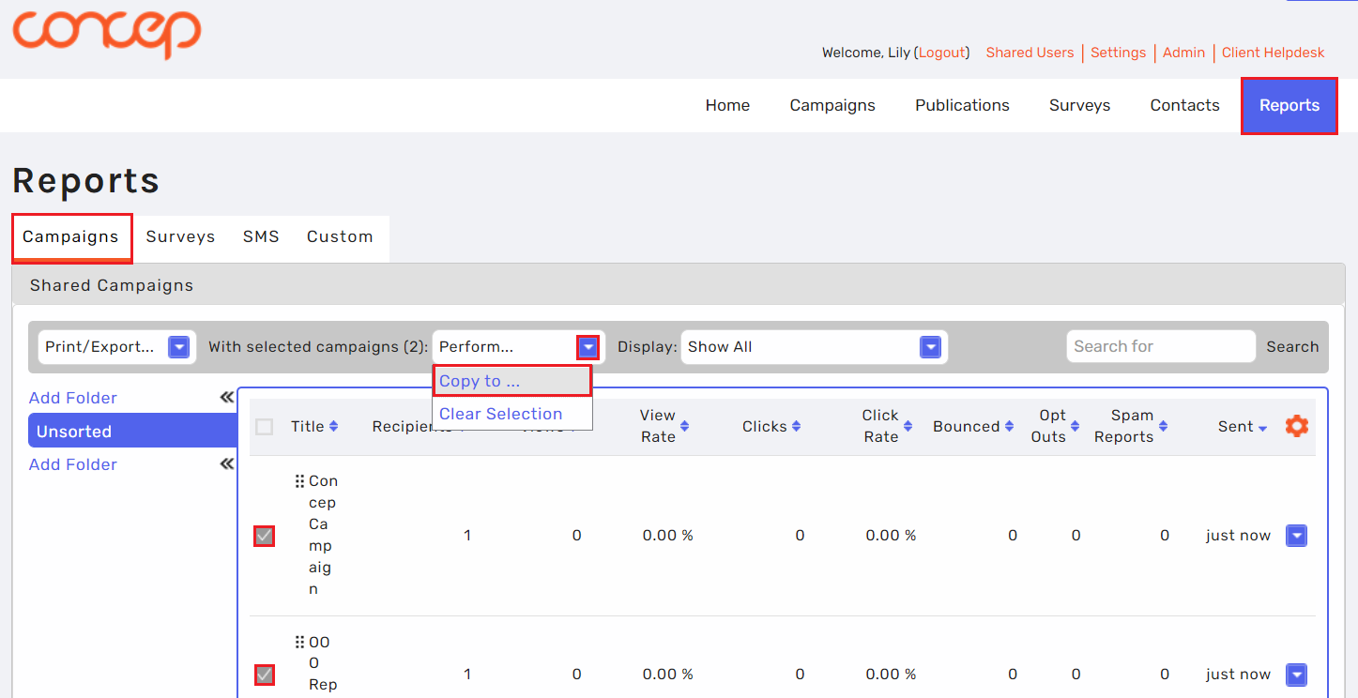Collapse folder pane using top double-chevron
The width and height of the screenshot is (1358, 698).
[226, 398]
